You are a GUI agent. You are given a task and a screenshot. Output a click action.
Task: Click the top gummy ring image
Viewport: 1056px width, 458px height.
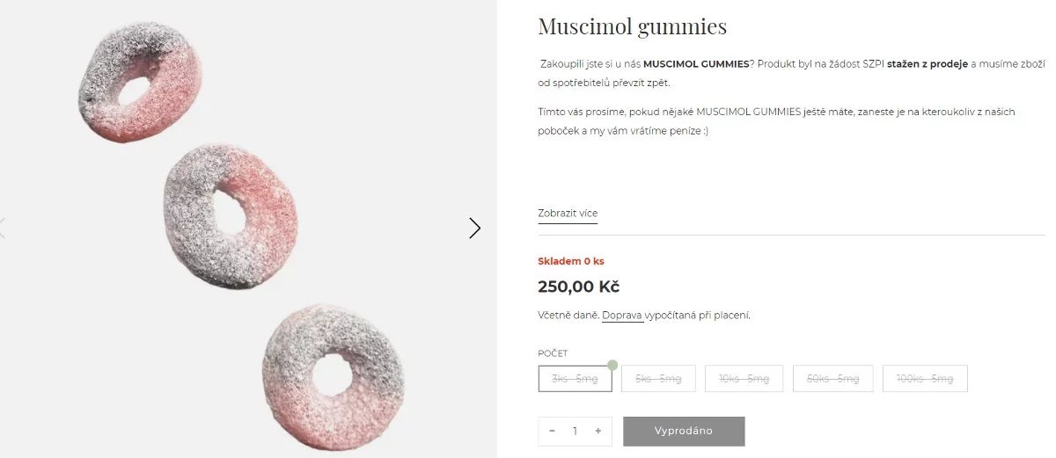[134, 82]
